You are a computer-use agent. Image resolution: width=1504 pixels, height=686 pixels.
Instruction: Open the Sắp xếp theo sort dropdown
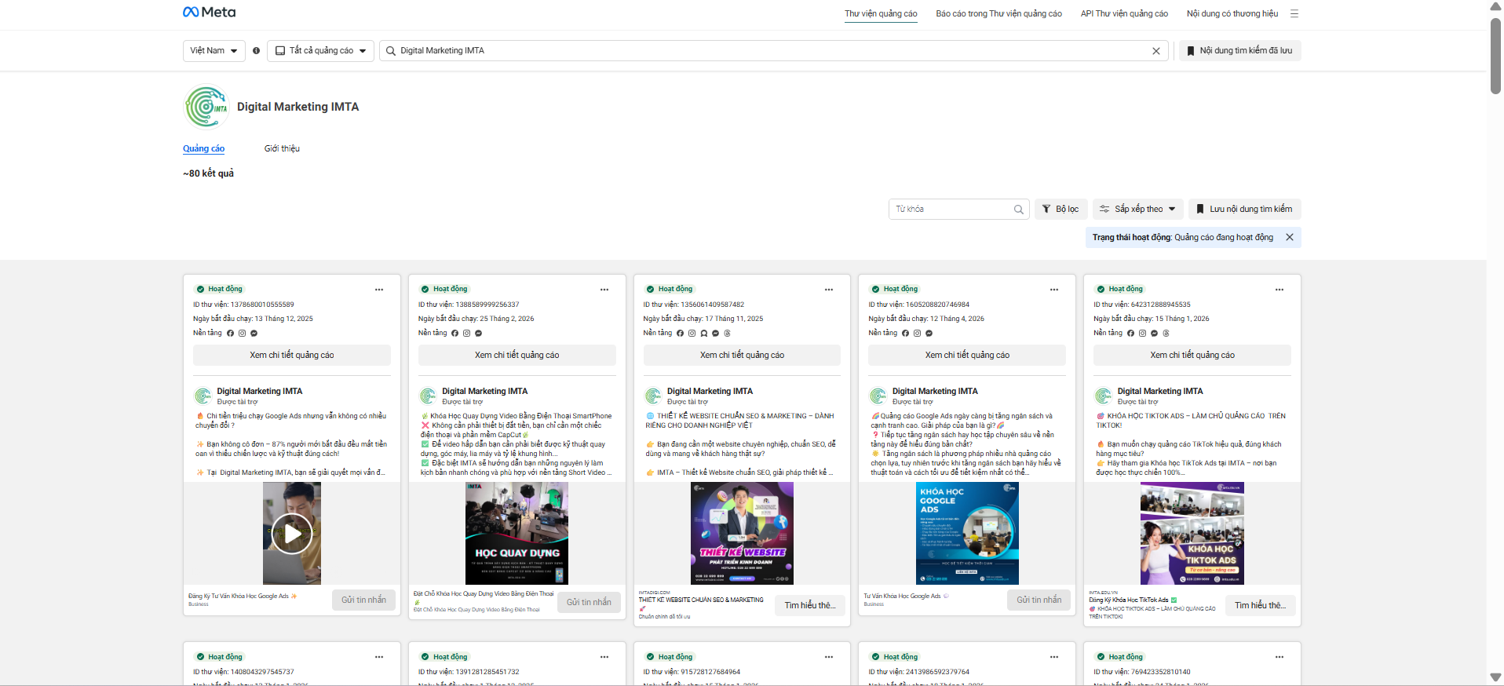(1137, 209)
